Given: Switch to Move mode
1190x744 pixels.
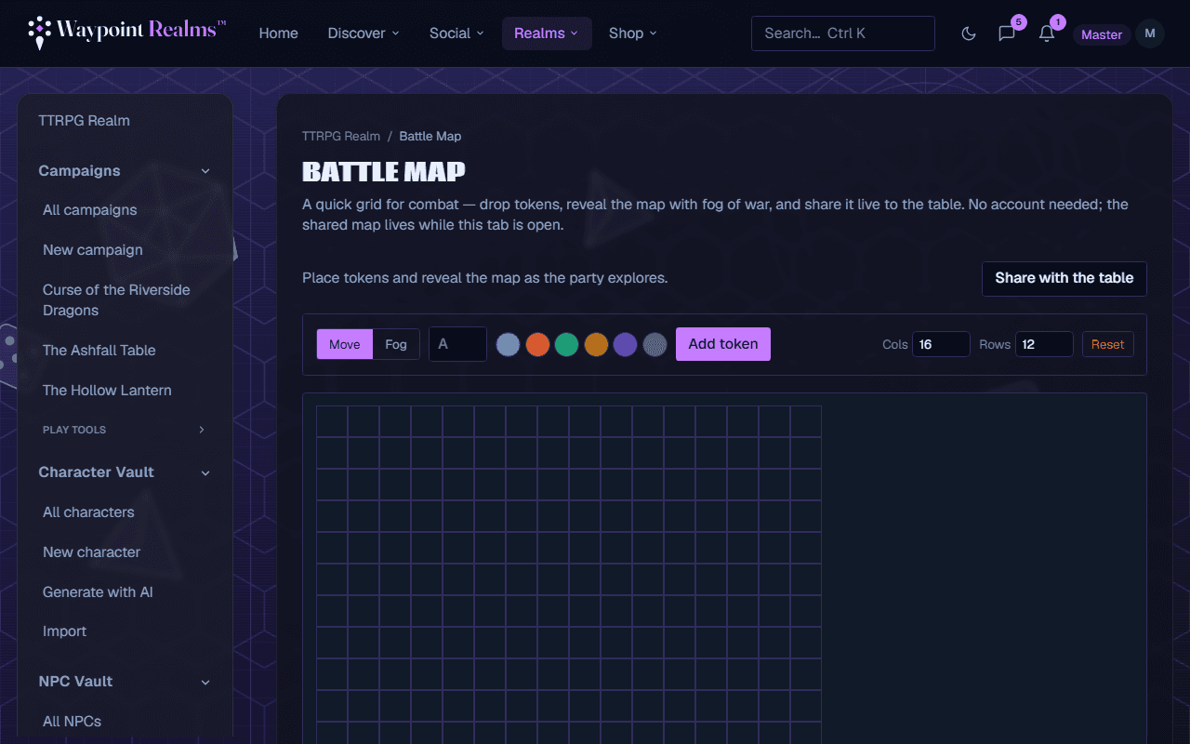Looking at the screenshot, I should tap(345, 344).
